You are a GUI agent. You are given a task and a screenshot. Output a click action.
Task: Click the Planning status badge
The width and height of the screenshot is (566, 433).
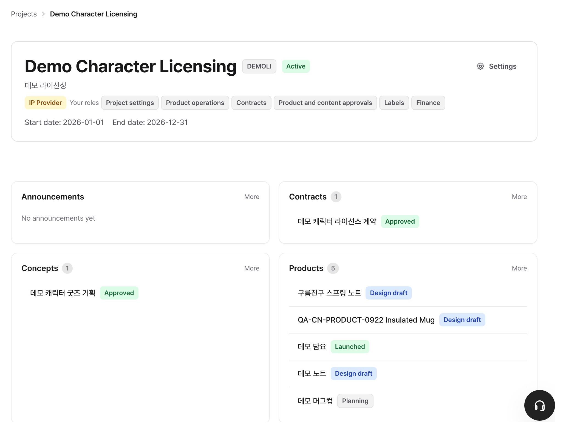pyautogui.click(x=355, y=401)
